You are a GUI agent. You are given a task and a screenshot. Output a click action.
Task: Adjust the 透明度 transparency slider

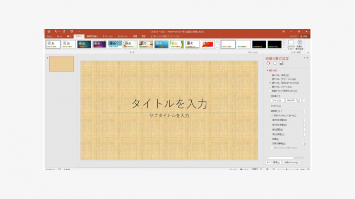coord(292,111)
